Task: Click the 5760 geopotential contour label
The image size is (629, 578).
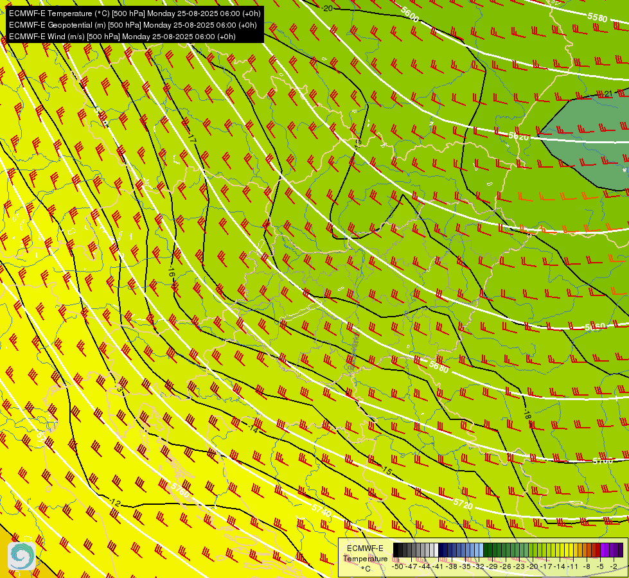Action: (x=180, y=490)
